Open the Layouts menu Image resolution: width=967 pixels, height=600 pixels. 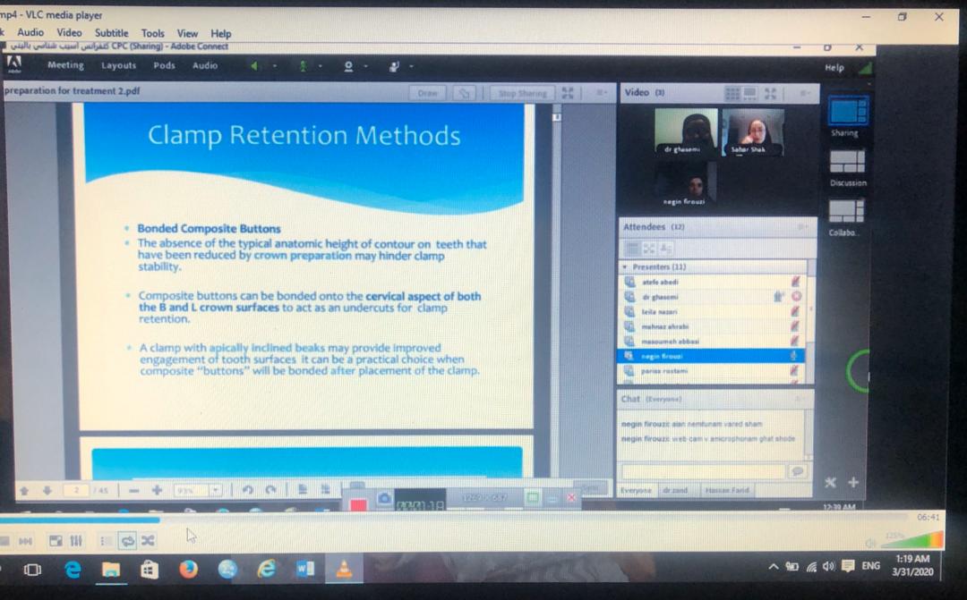click(x=118, y=65)
